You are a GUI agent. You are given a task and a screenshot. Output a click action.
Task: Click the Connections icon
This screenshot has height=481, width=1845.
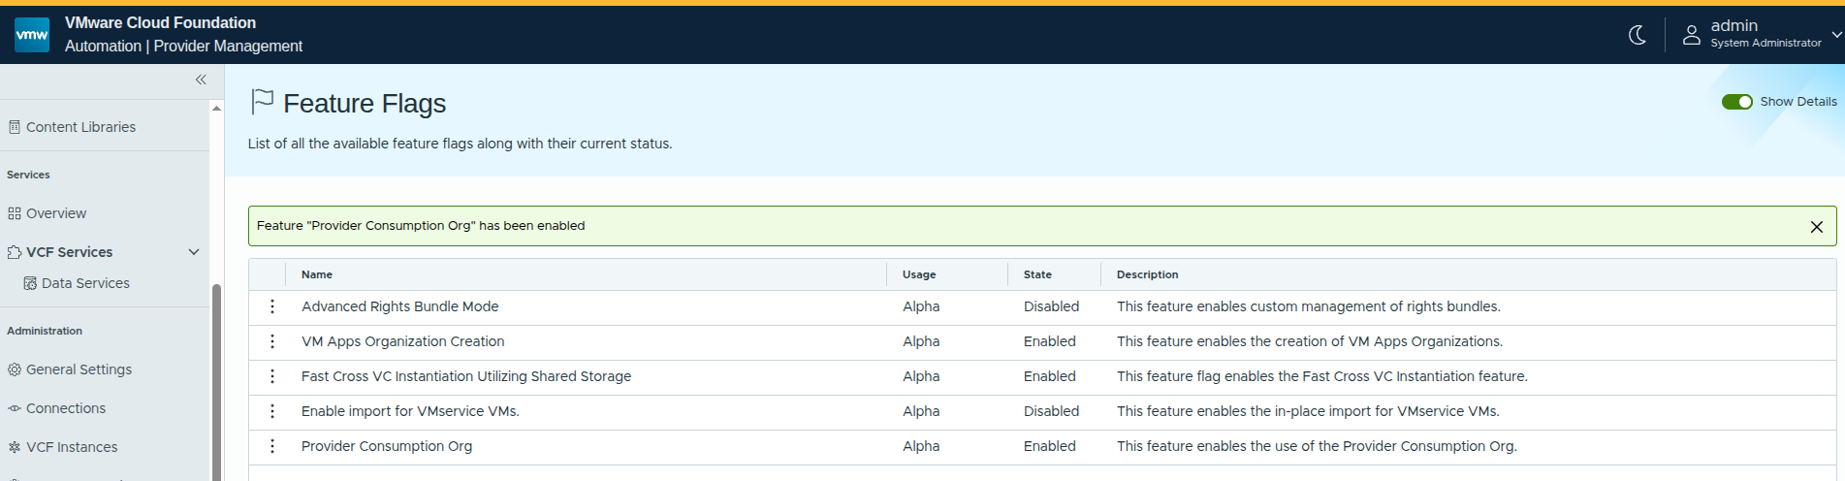pyautogui.click(x=15, y=408)
